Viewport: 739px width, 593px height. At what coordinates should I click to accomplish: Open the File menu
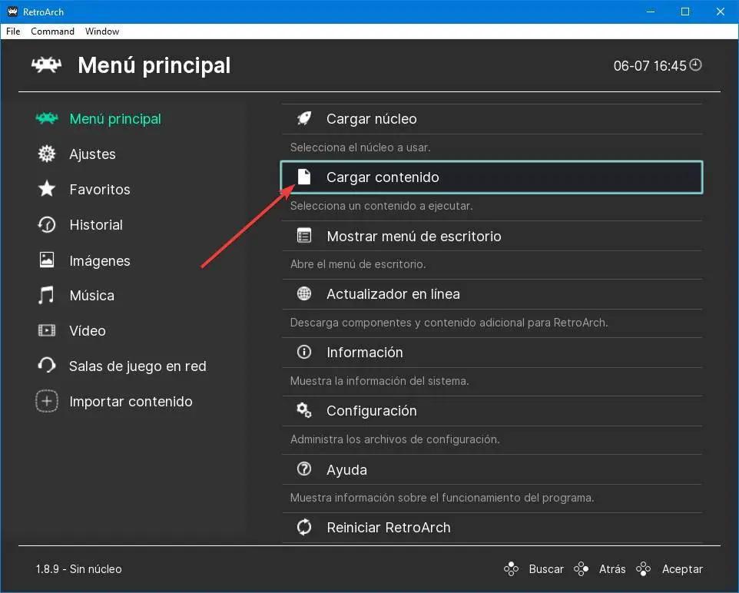[x=13, y=31]
